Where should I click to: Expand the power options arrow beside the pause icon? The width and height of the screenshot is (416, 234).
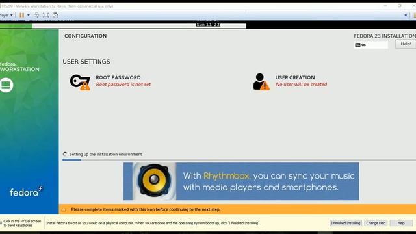coord(29,15)
